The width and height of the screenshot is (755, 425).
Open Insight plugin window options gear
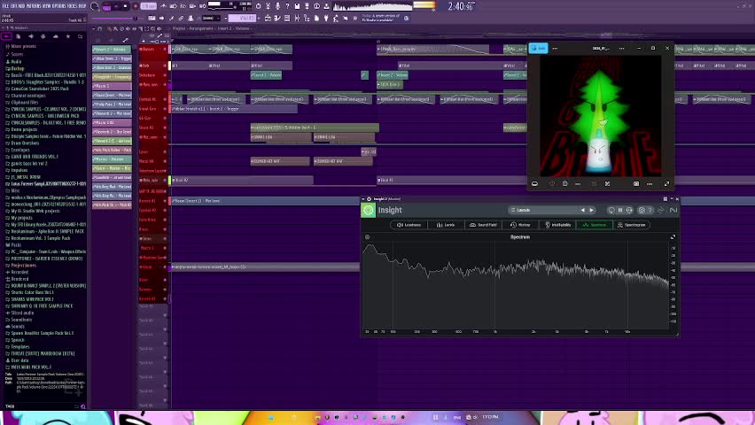point(369,199)
